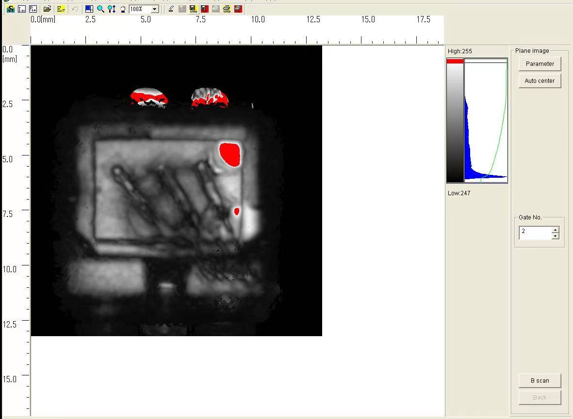The height and width of the screenshot is (419, 573).
Task: Increase Gate No. with up arrow
Action: pyautogui.click(x=555, y=230)
